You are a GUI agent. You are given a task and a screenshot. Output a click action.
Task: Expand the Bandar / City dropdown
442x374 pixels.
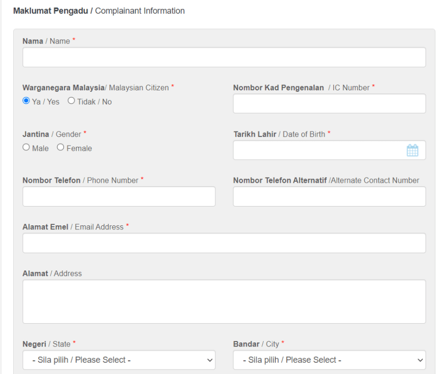click(329, 360)
